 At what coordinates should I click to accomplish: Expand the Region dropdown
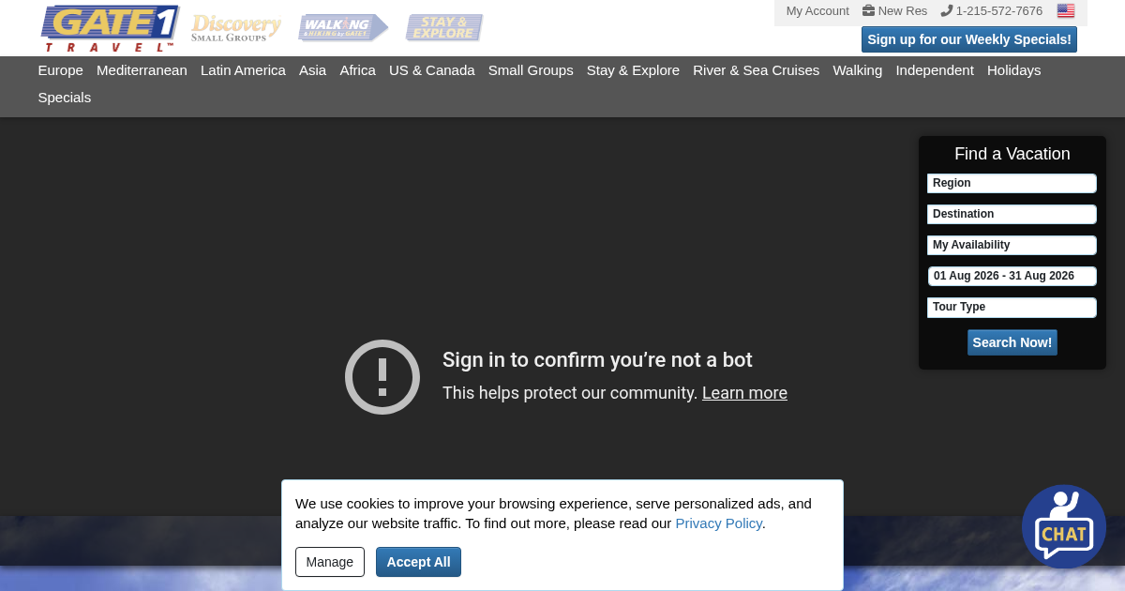pos(1012,183)
